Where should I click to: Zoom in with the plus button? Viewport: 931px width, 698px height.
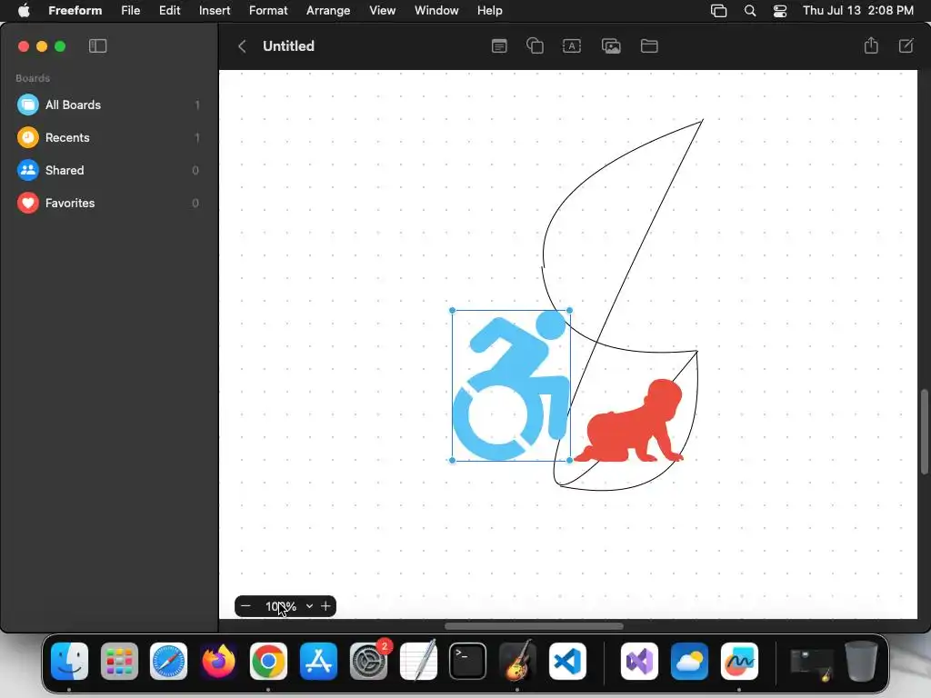(x=325, y=606)
